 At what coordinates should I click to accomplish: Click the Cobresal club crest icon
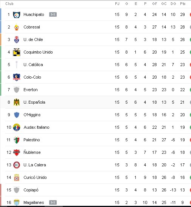(17, 27)
